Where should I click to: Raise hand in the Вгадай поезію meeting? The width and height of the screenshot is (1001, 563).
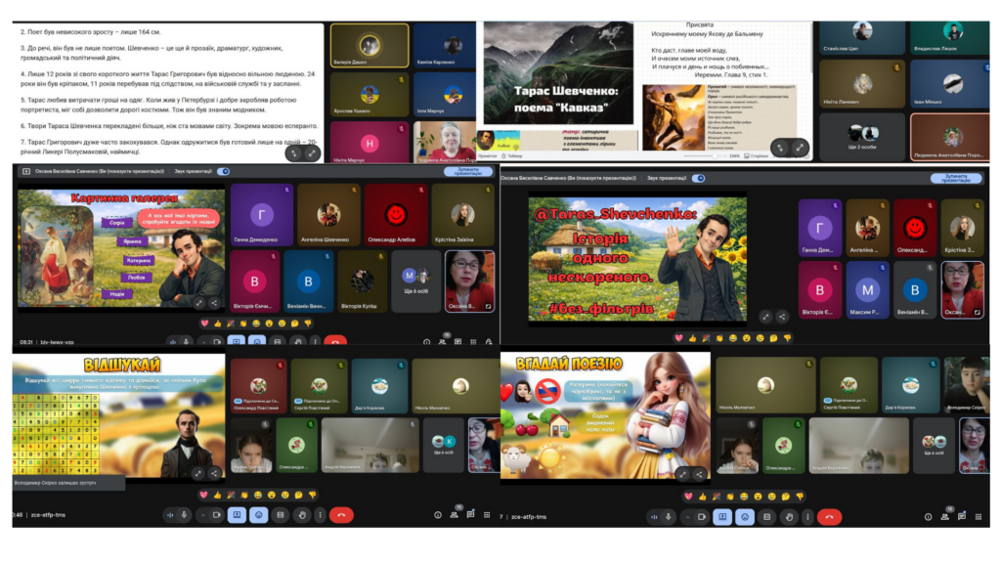[x=789, y=517]
